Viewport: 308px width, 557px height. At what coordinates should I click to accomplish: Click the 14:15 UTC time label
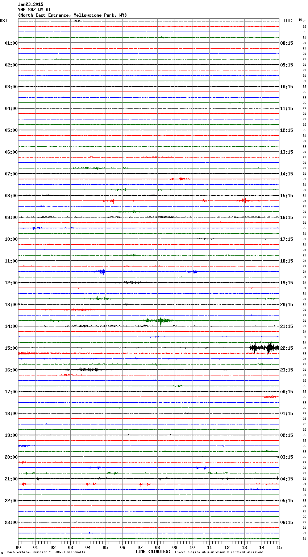tap(287, 174)
